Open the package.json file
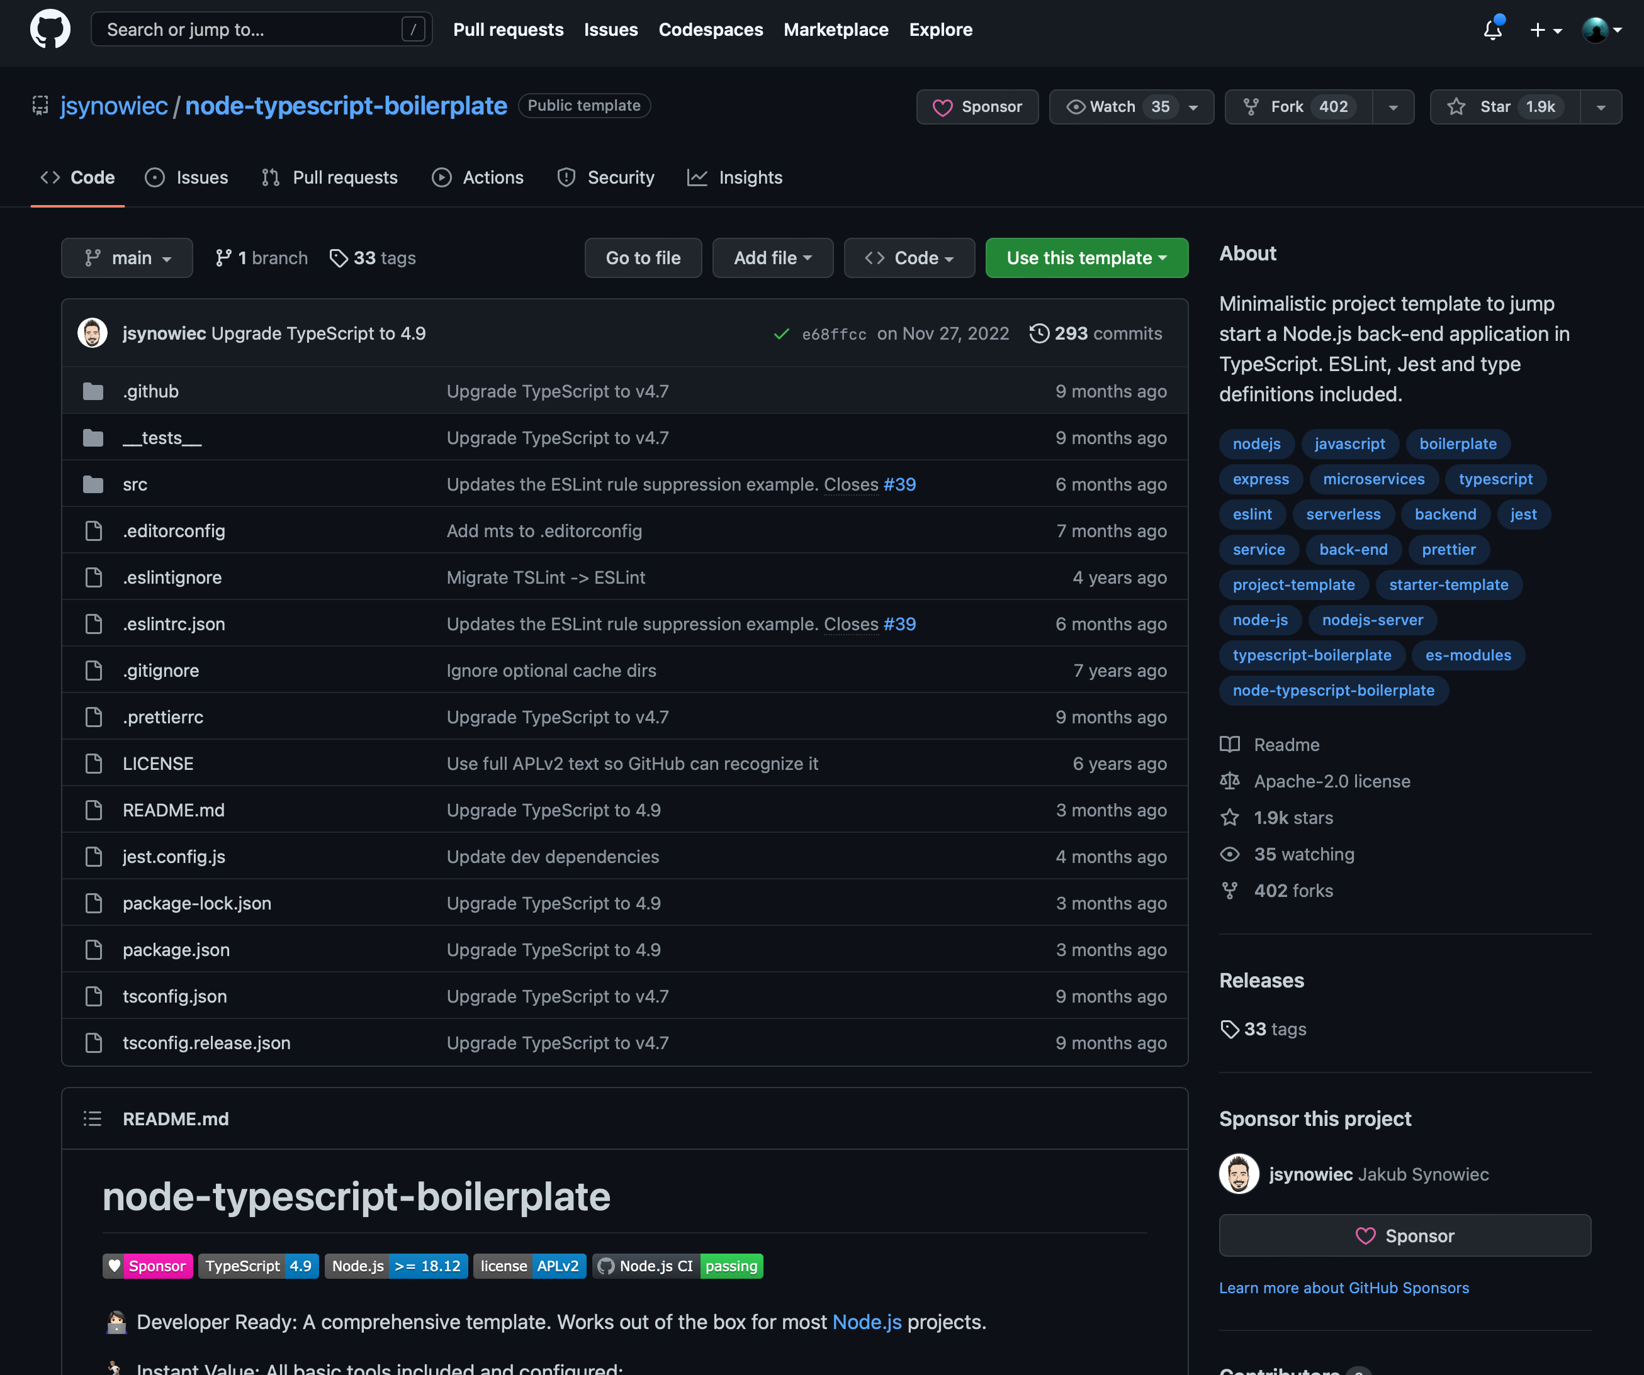The height and width of the screenshot is (1375, 1644). (x=176, y=950)
